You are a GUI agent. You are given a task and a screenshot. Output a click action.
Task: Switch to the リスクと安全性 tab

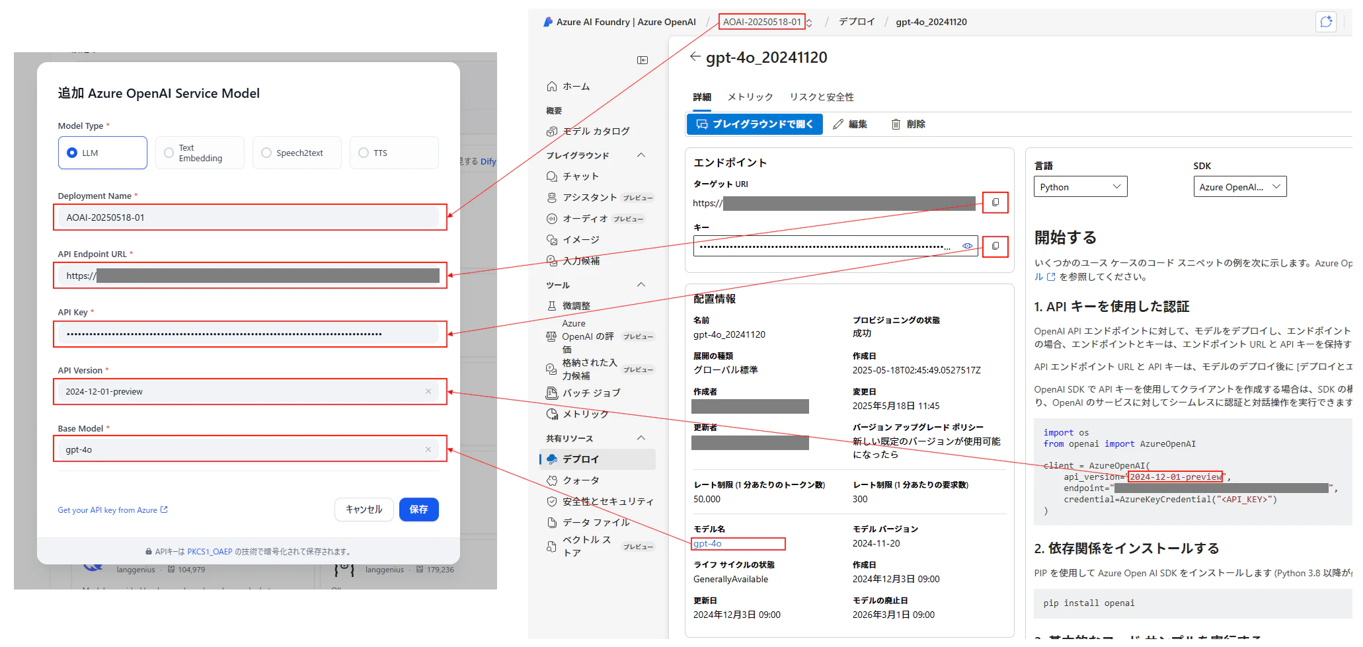click(x=822, y=97)
